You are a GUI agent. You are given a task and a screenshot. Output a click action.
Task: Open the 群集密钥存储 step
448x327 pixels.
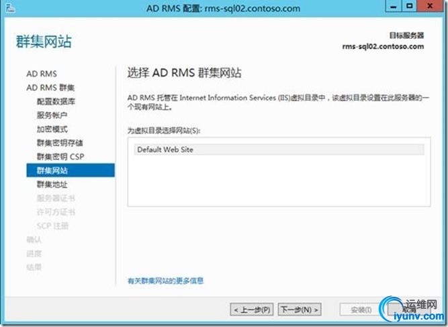[60, 143]
